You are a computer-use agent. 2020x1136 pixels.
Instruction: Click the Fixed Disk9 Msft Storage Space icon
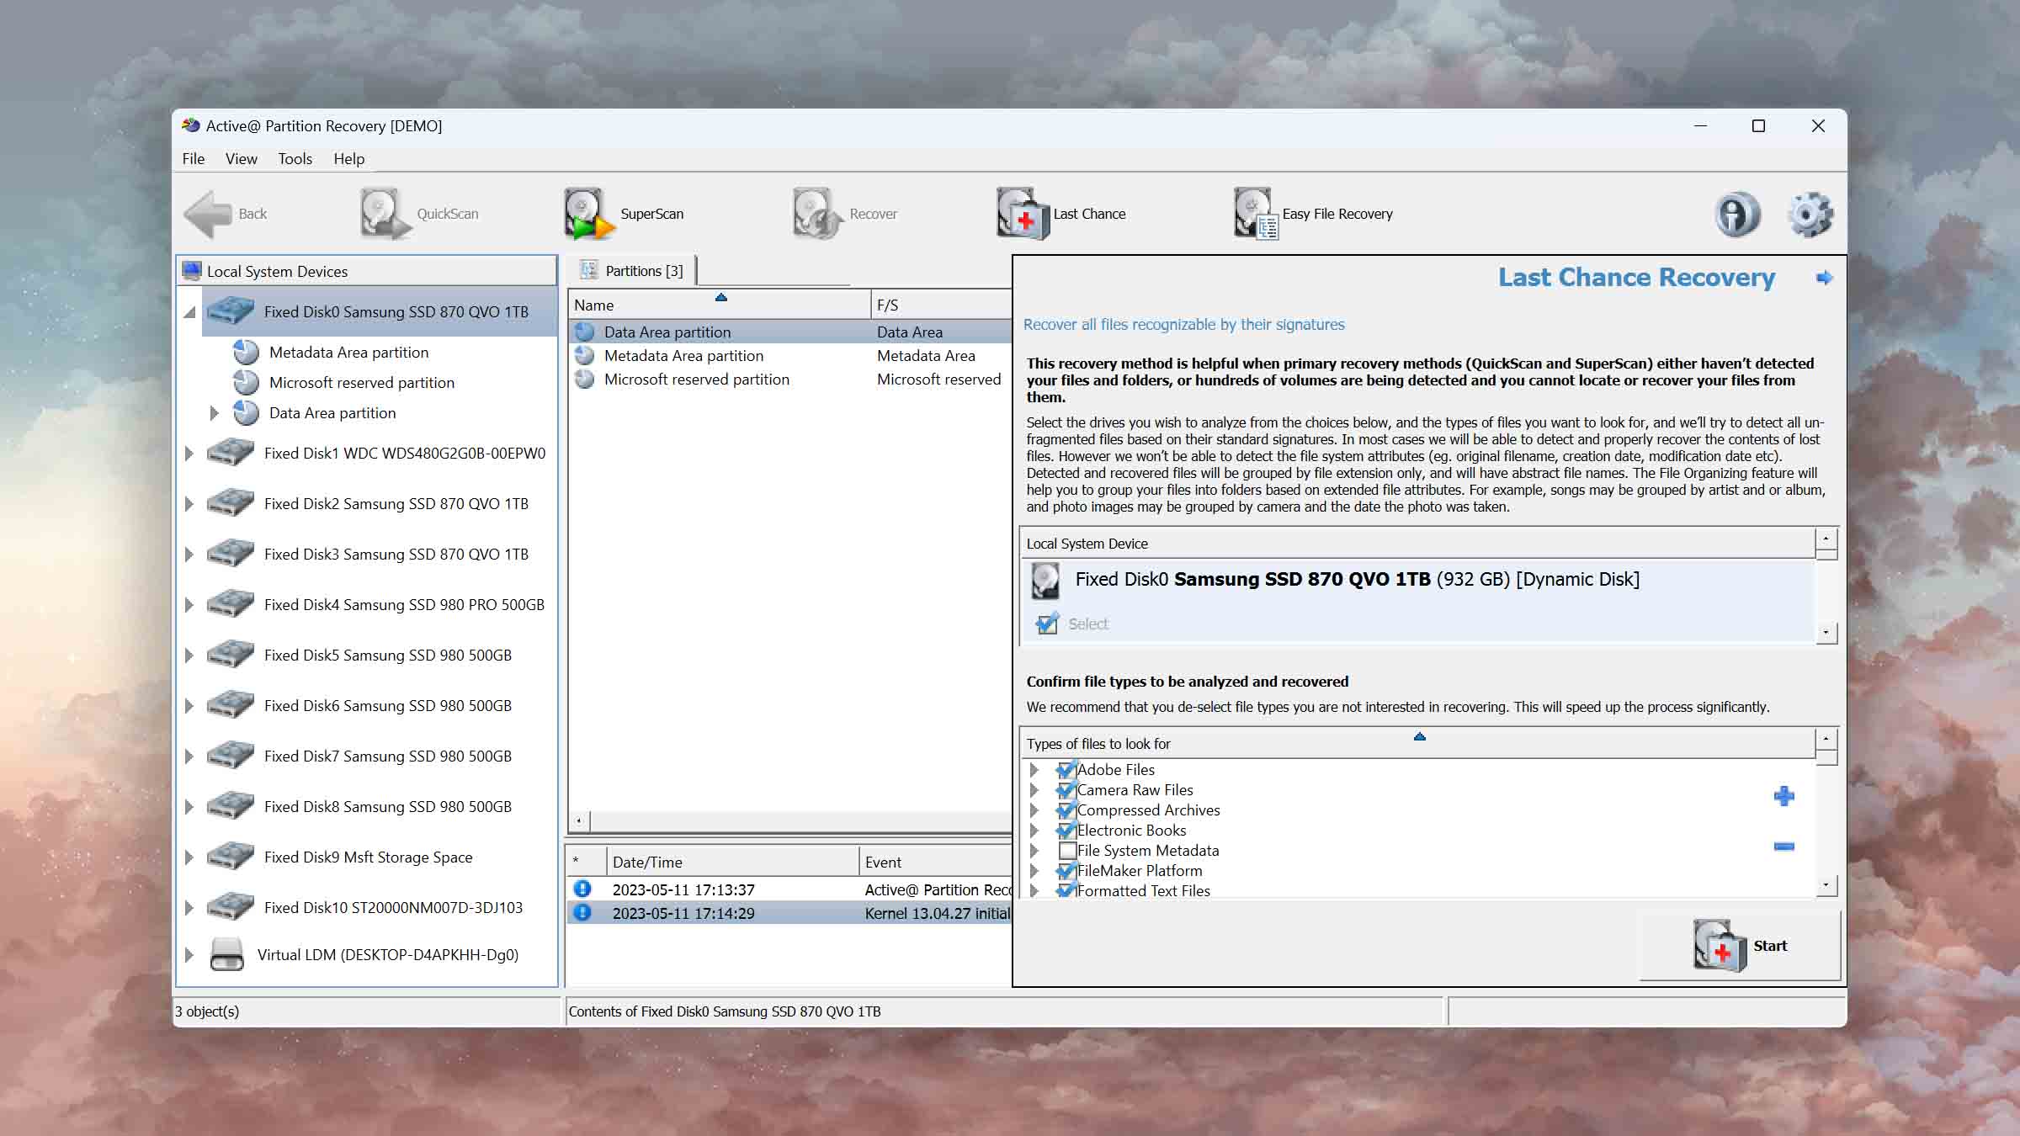point(231,857)
